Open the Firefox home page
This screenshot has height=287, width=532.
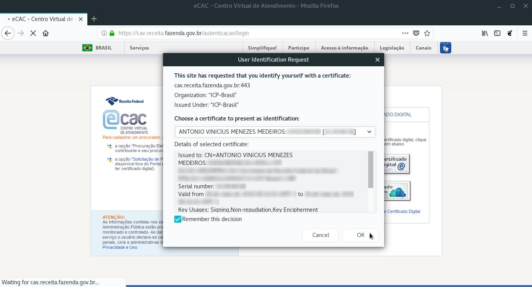pos(46,33)
